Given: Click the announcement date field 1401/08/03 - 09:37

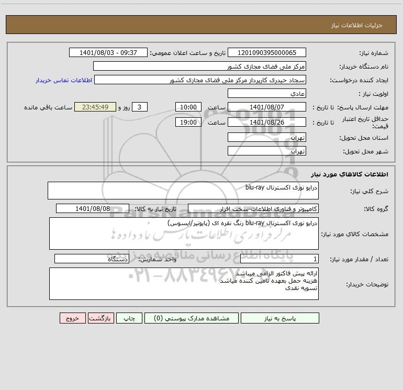Looking at the screenshot, I should (x=108, y=52).
